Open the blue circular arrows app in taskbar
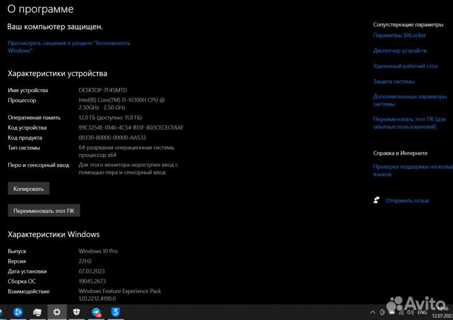 (18, 312)
